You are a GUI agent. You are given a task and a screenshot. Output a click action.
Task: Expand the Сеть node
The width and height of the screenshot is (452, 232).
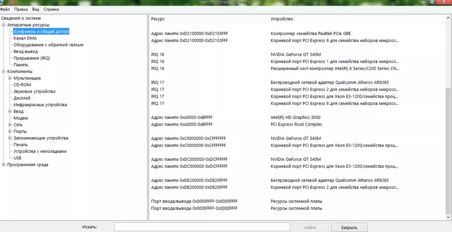(x=10, y=125)
